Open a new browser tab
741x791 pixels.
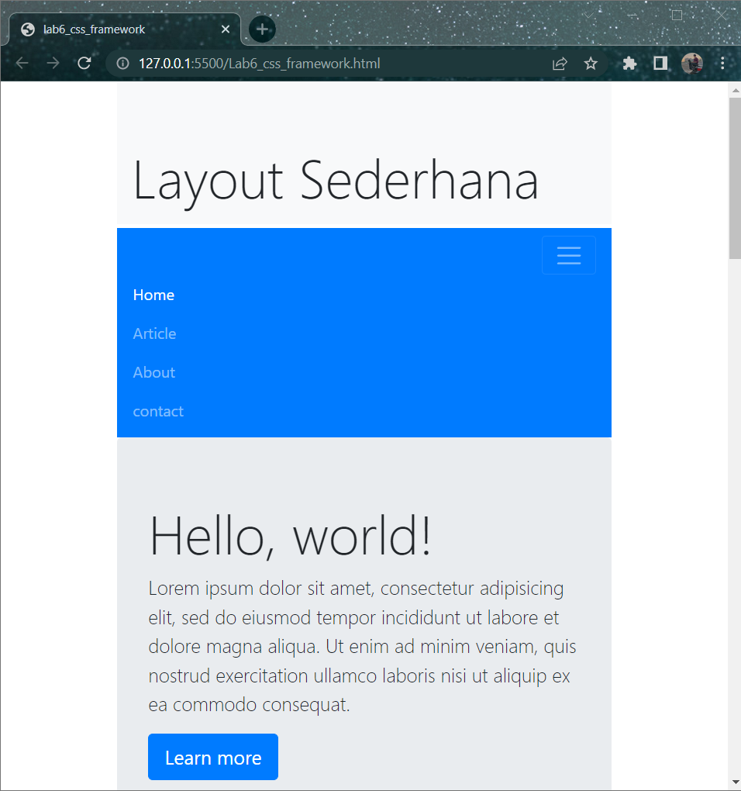(x=261, y=29)
